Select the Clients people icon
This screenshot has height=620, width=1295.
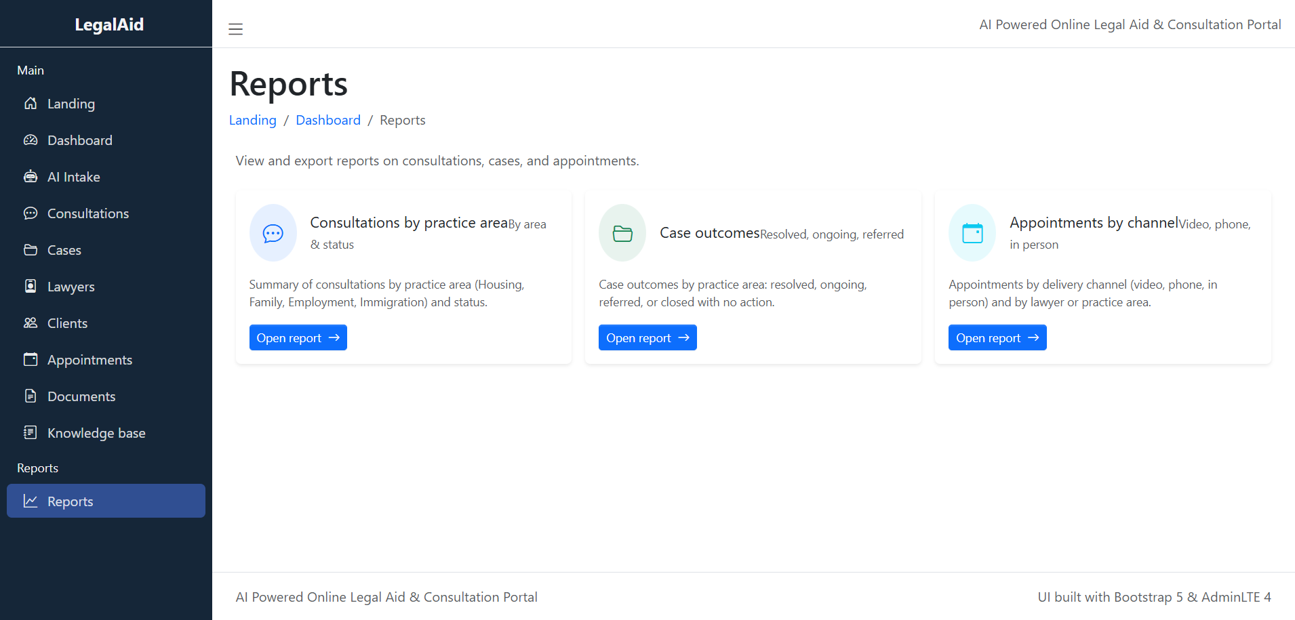coord(31,323)
